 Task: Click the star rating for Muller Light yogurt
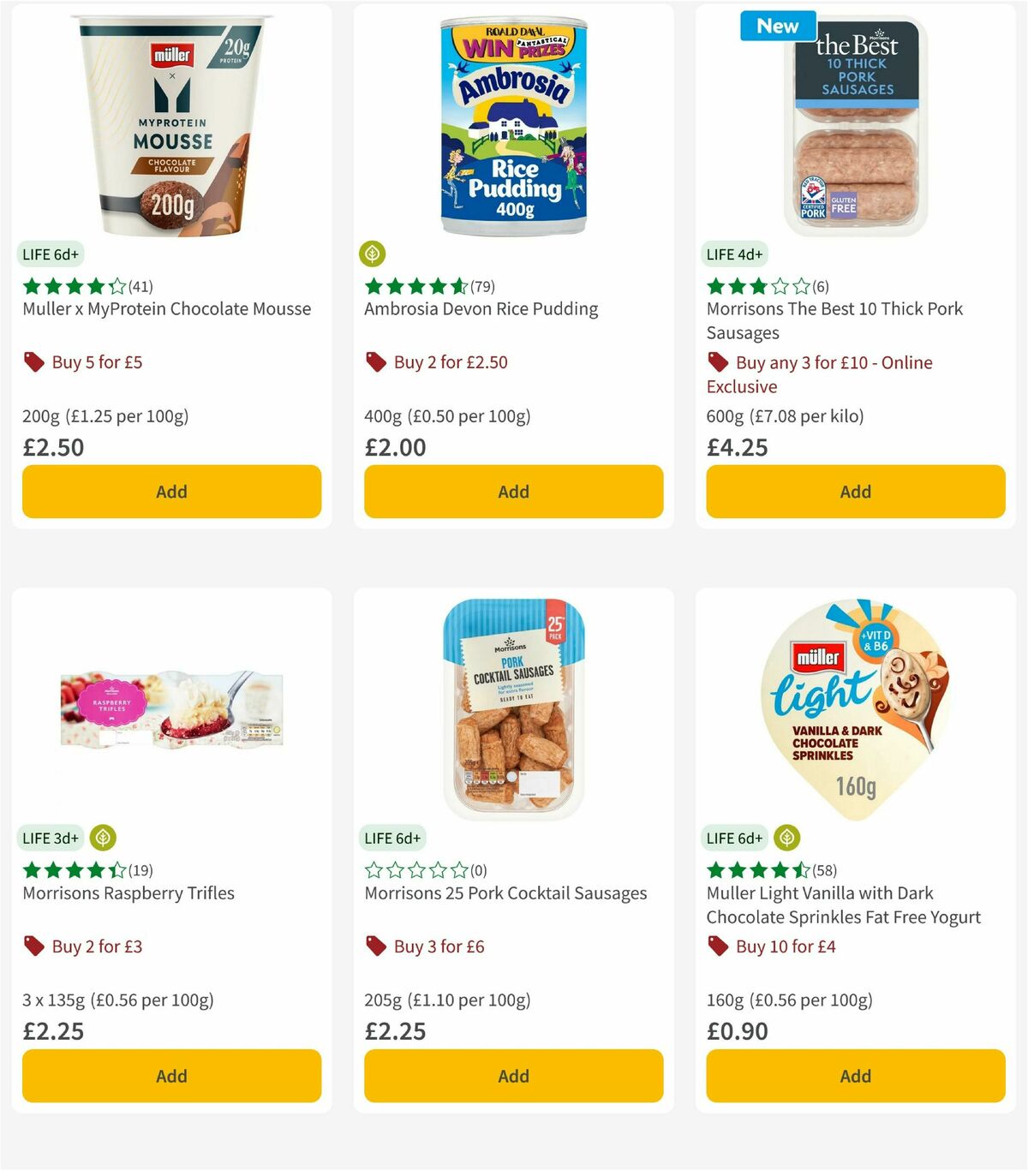coord(757,870)
